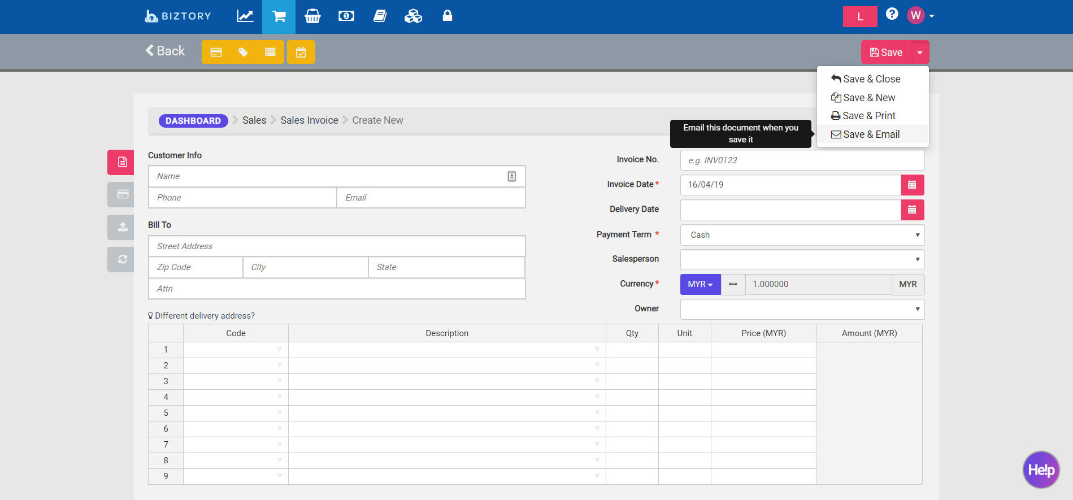
Task: Open the purchases basket icon in navbar
Action: [x=312, y=16]
